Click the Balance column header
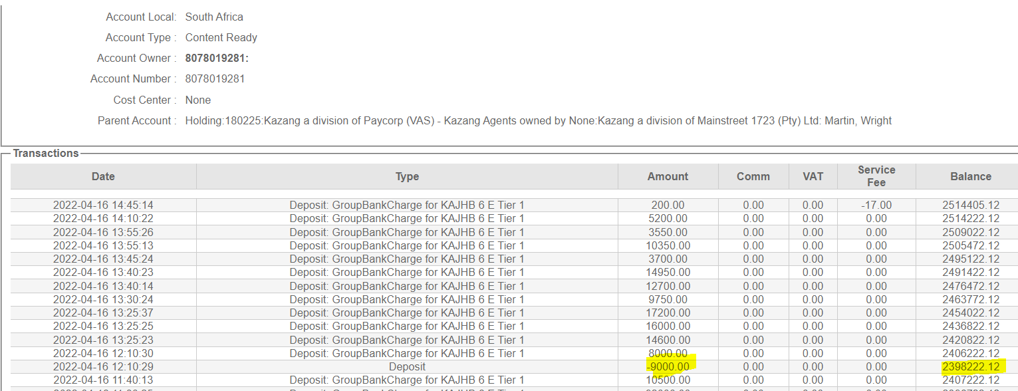 [x=971, y=176]
